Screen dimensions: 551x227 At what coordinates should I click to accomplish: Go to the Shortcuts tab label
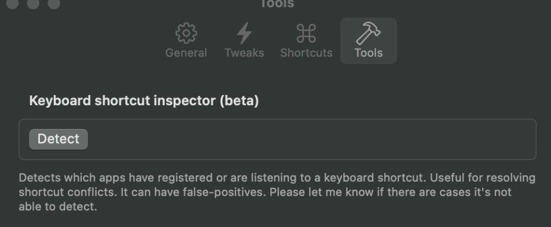[x=306, y=53]
